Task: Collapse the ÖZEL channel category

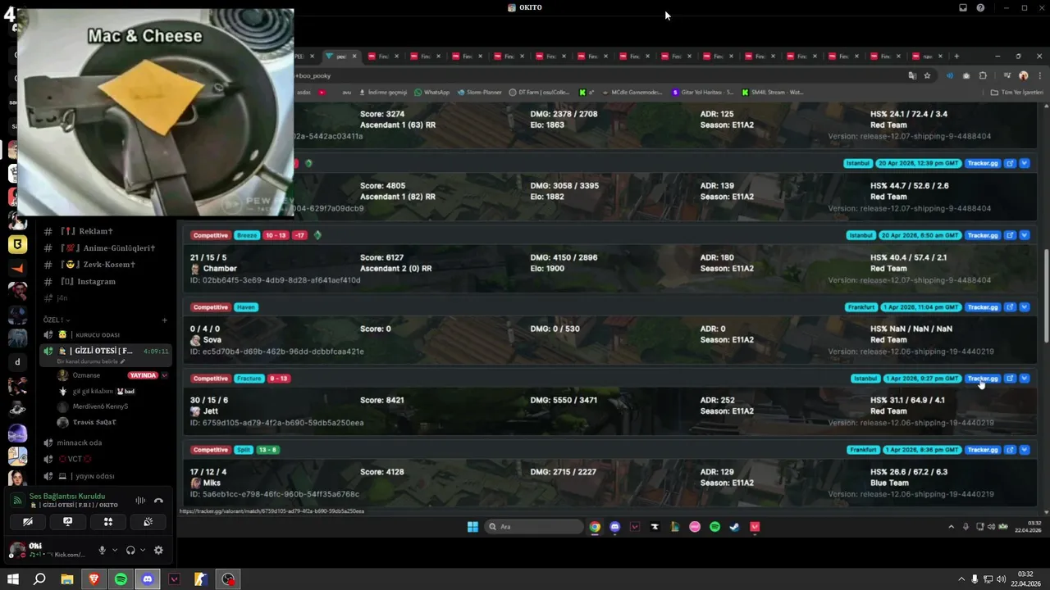Action: point(57,320)
